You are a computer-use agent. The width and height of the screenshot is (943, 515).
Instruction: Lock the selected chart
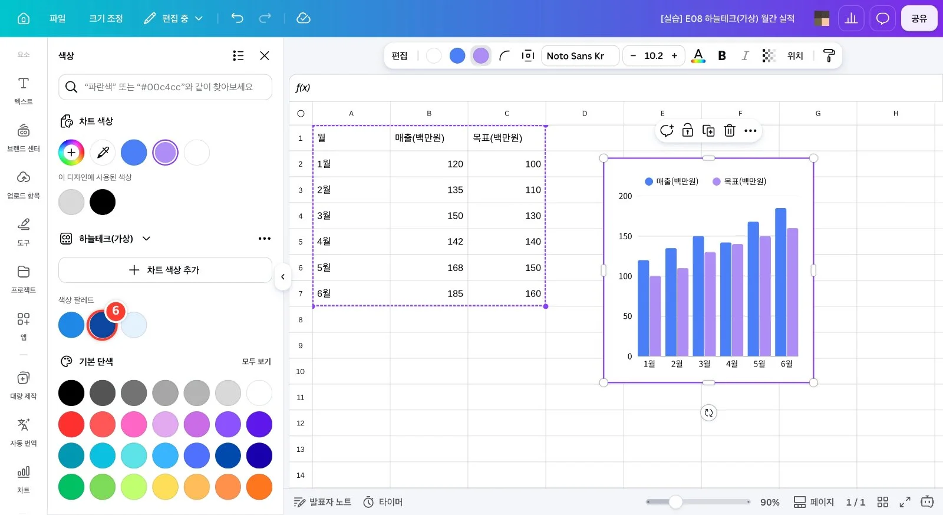tap(688, 131)
